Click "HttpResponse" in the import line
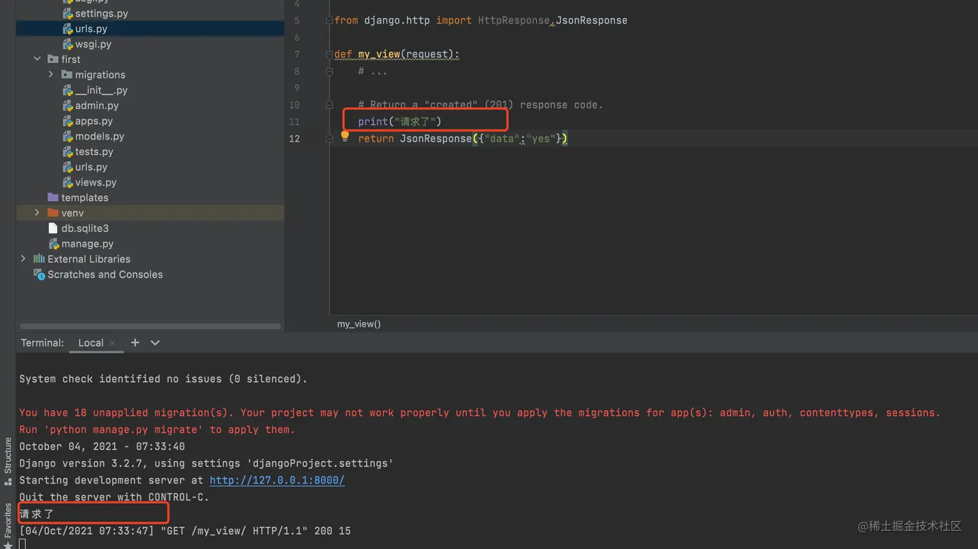Screen dimensions: 978x549 [514, 21]
